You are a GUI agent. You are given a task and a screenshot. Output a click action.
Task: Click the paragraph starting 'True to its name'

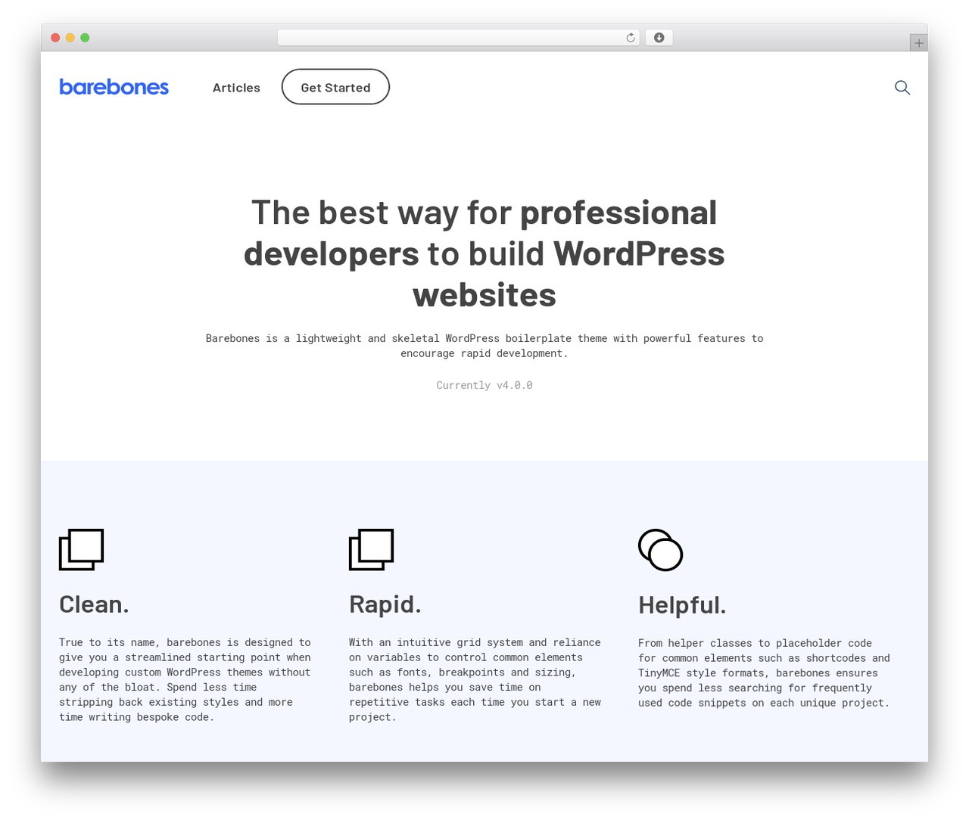click(185, 679)
